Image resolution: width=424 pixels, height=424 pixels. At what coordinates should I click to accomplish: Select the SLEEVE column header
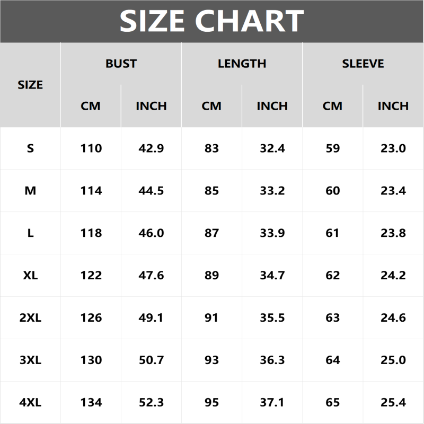(x=363, y=64)
